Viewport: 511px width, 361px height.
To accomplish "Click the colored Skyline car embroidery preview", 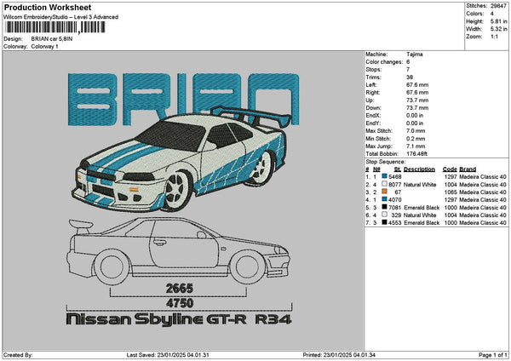I will point(181,160).
